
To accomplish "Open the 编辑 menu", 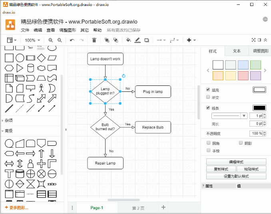I will click(x=38, y=30).
